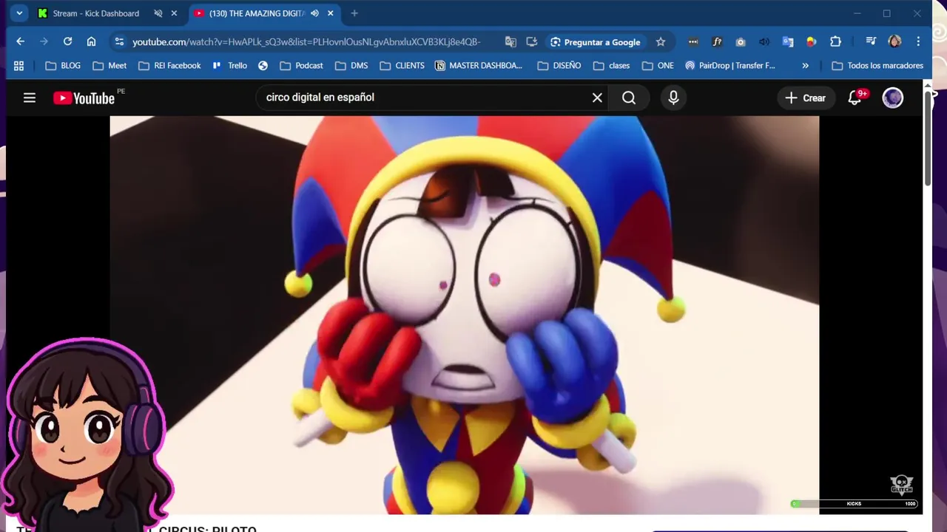Unmute the Kick Dashboard tab

pos(158,13)
